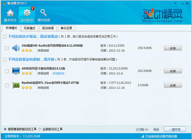Click 刷新 to refresh the list
Image resolution: width=192 pixels, height=140 pixels.
pyautogui.click(x=156, y=129)
